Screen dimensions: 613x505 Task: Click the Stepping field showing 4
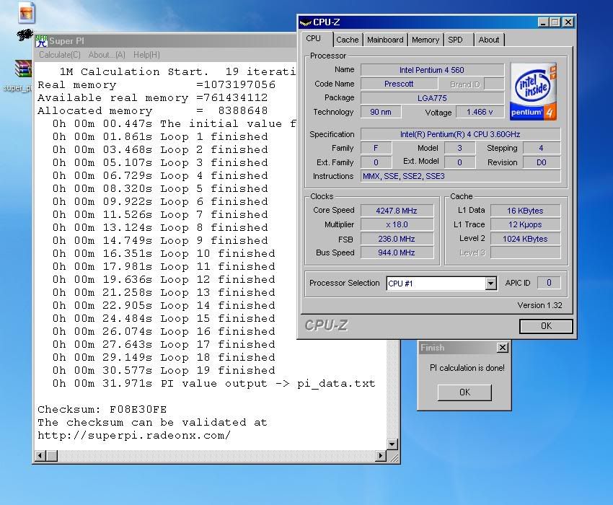[541, 148]
